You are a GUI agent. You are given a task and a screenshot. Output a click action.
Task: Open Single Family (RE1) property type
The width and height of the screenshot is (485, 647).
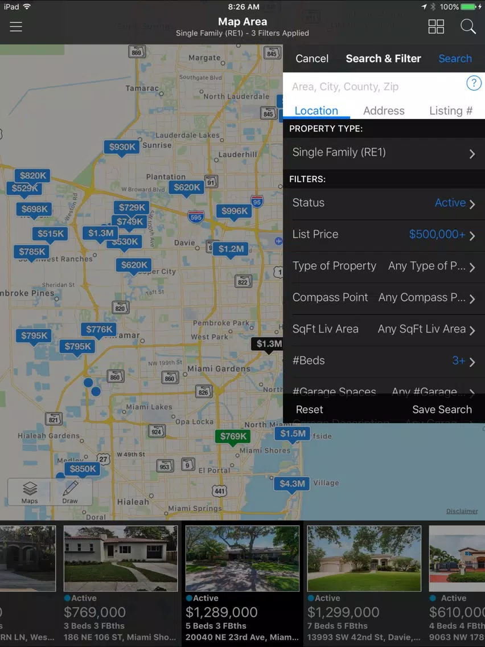(x=384, y=153)
